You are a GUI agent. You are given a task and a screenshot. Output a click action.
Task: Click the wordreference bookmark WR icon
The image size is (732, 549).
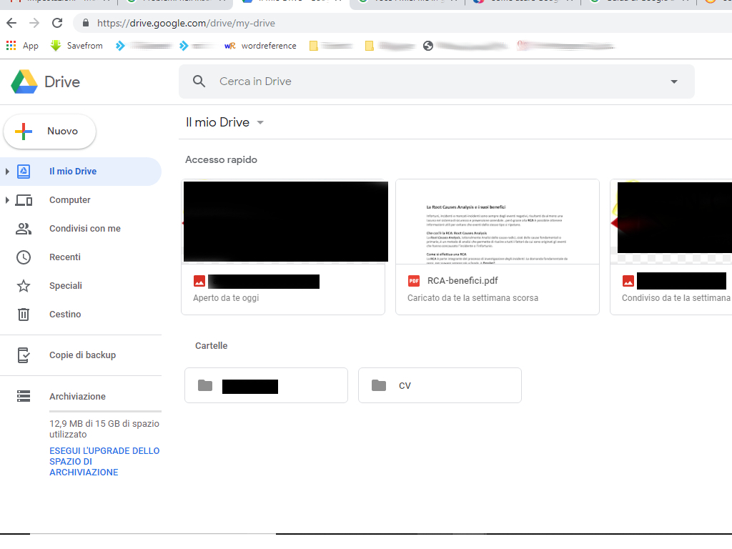tap(230, 46)
